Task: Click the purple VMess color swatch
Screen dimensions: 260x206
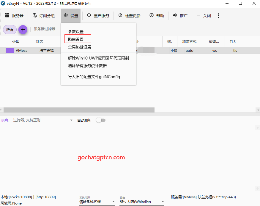Action: [x=10, y=51]
